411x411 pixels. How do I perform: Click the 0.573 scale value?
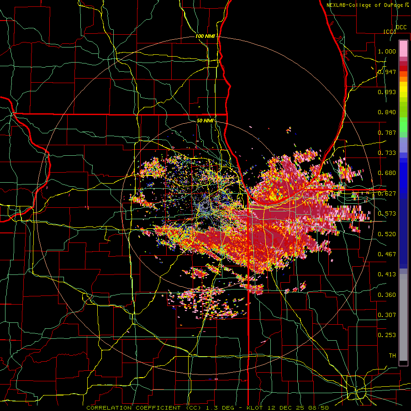[387, 214]
